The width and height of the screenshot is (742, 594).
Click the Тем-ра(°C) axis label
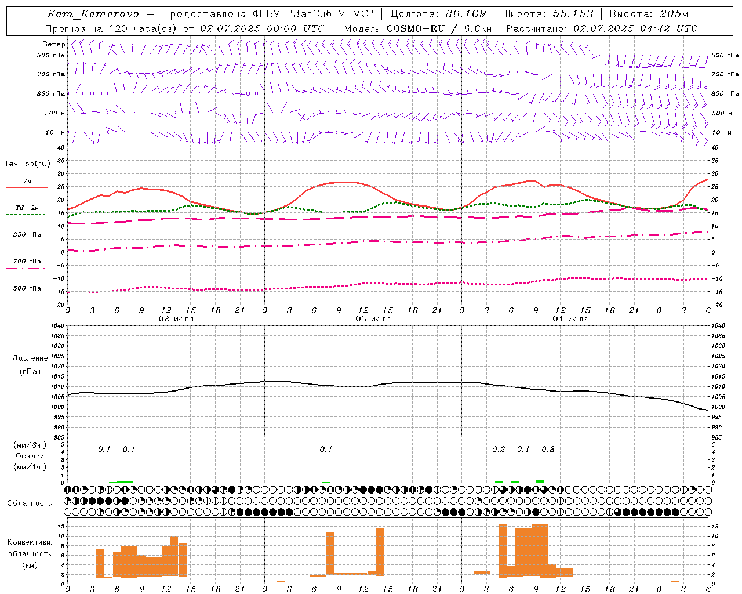(x=27, y=164)
